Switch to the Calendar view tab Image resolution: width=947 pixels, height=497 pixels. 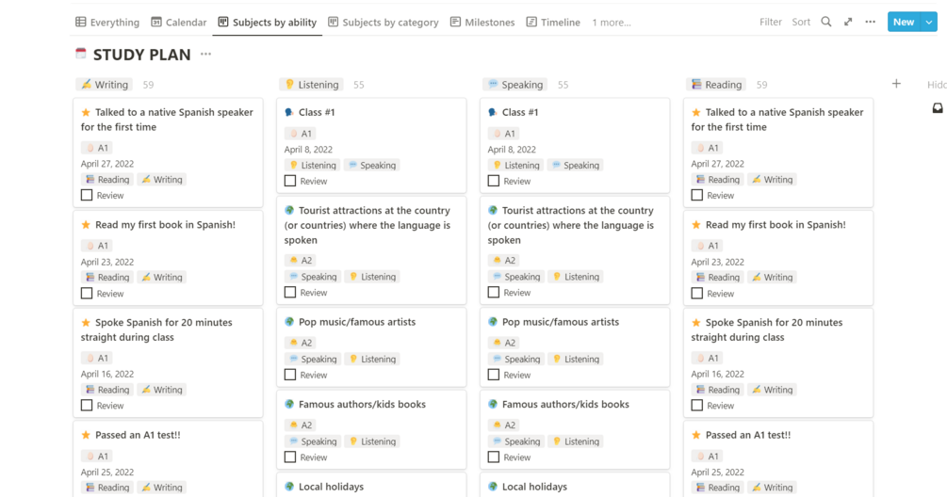[179, 23]
